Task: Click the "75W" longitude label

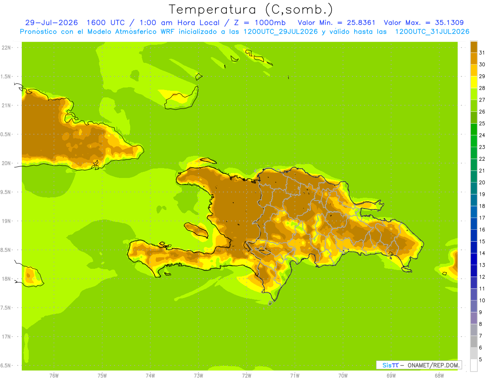Action: (x=102, y=376)
